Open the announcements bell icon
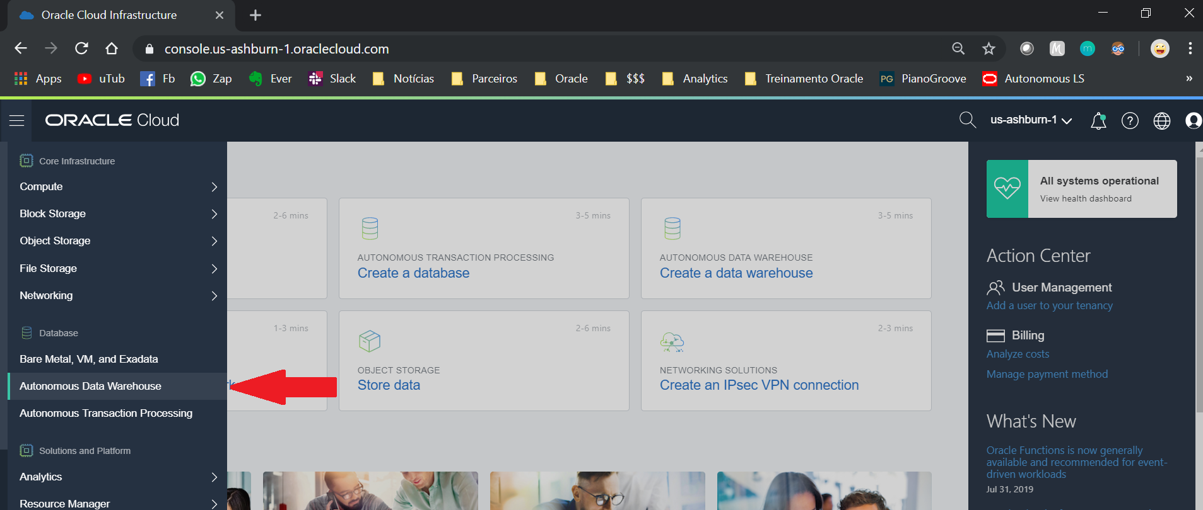Image resolution: width=1203 pixels, height=510 pixels. pos(1098,120)
